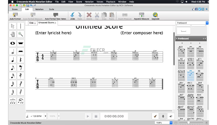This screenshot has width=217, height=125.
Task: Click the new document icon in title bar
Action: 21,5
